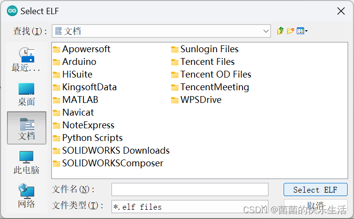Select the SOLIDWORKS Downloads folder
354x219 pixels.
[111, 150]
